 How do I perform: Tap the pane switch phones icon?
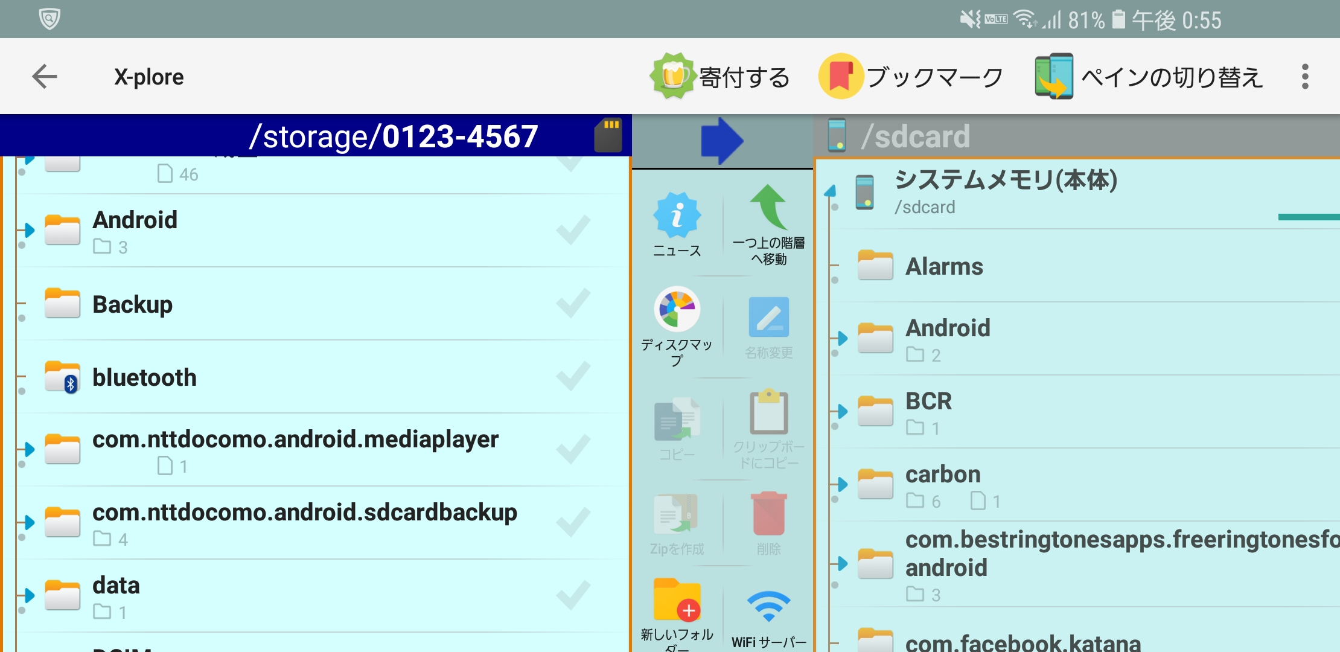[x=1054, y=76]
